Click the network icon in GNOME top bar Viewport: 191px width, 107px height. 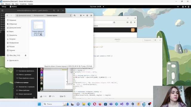point(183,7)
